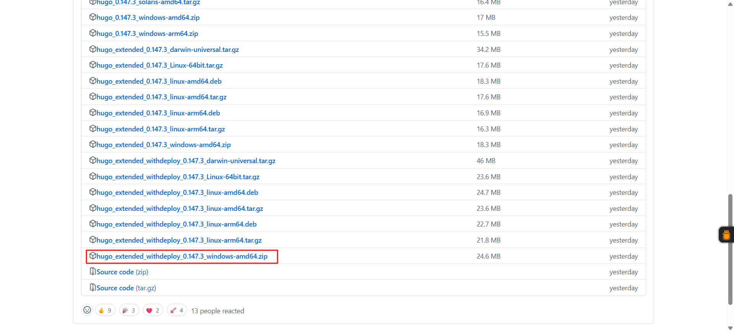Click 15.5 MB size of windows-arm64.zip
This screenshot has height=332, width=734.
(489, 34)
